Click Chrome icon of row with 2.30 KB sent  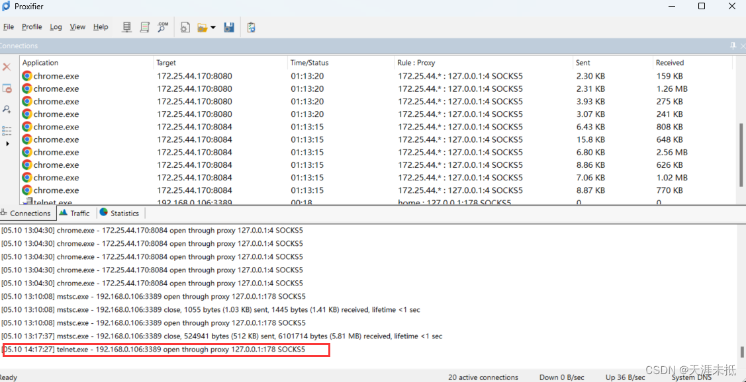pyautogui.click(x=27, y=75)
